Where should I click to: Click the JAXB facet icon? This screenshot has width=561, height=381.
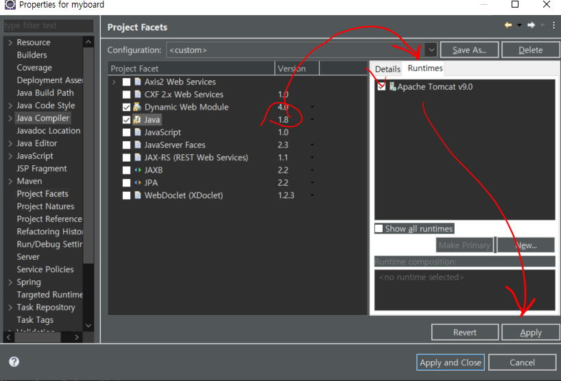(x=138, y=170)
